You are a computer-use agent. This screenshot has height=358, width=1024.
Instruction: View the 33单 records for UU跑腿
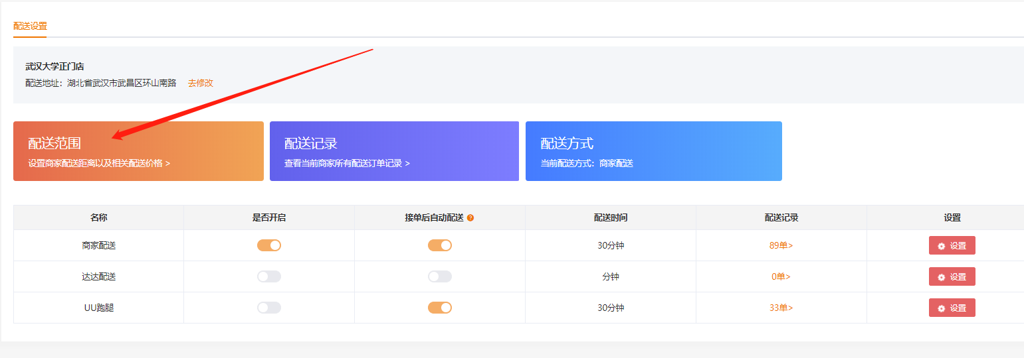781,308
